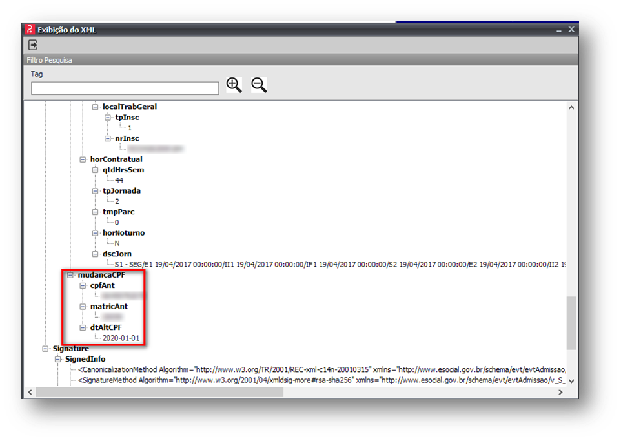Image resolution: width=621 pixels, height=441 pixels.
Task: Collapse the dtAltCPF node
Action: (x=83, y=327)
